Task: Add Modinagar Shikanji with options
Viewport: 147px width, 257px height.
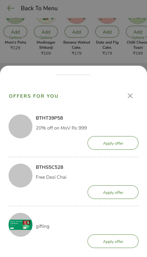Action: coord(46,32)
